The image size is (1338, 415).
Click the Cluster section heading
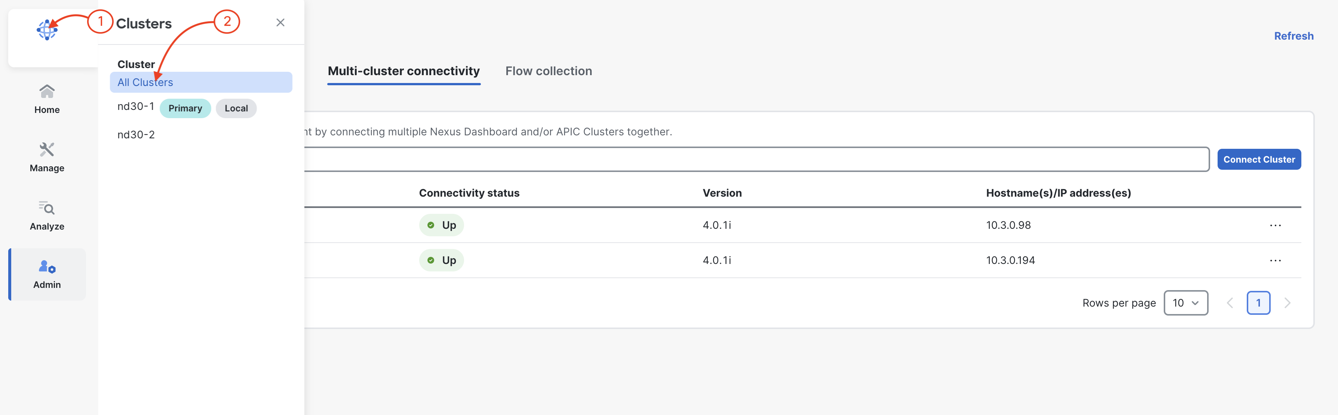pos(136,64)
